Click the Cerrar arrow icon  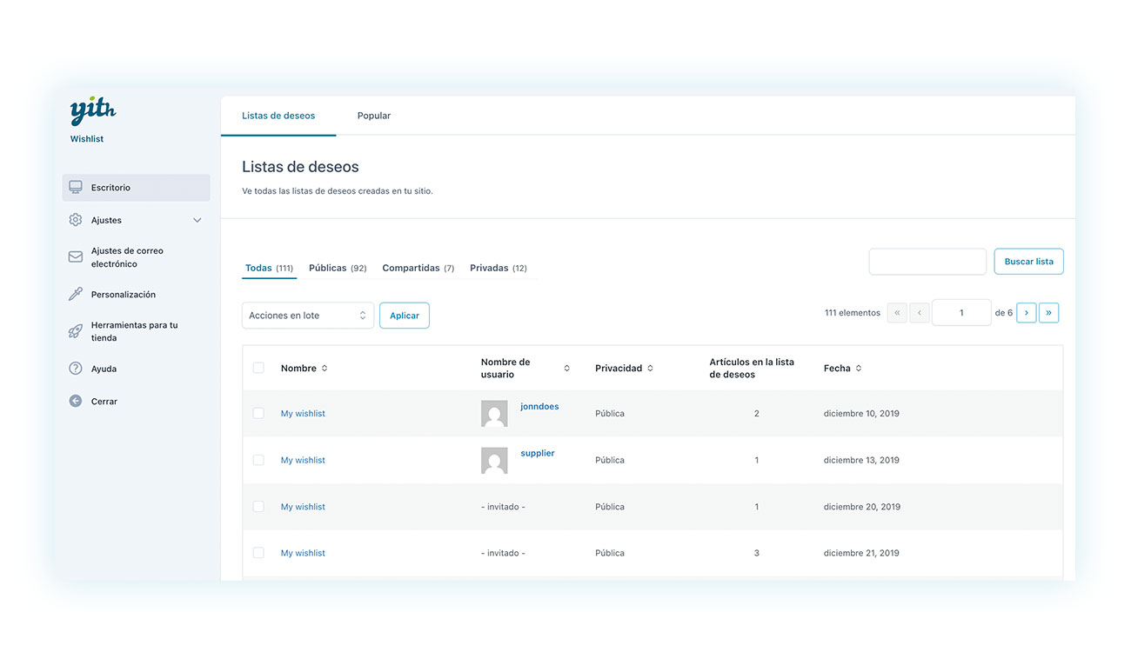[x=76, y=402]
